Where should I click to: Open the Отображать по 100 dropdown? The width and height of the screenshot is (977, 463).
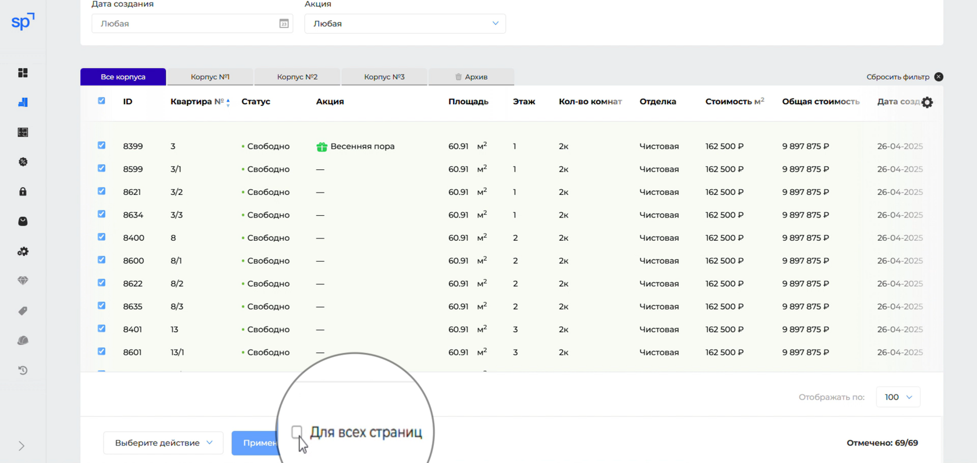coord(898,397)
